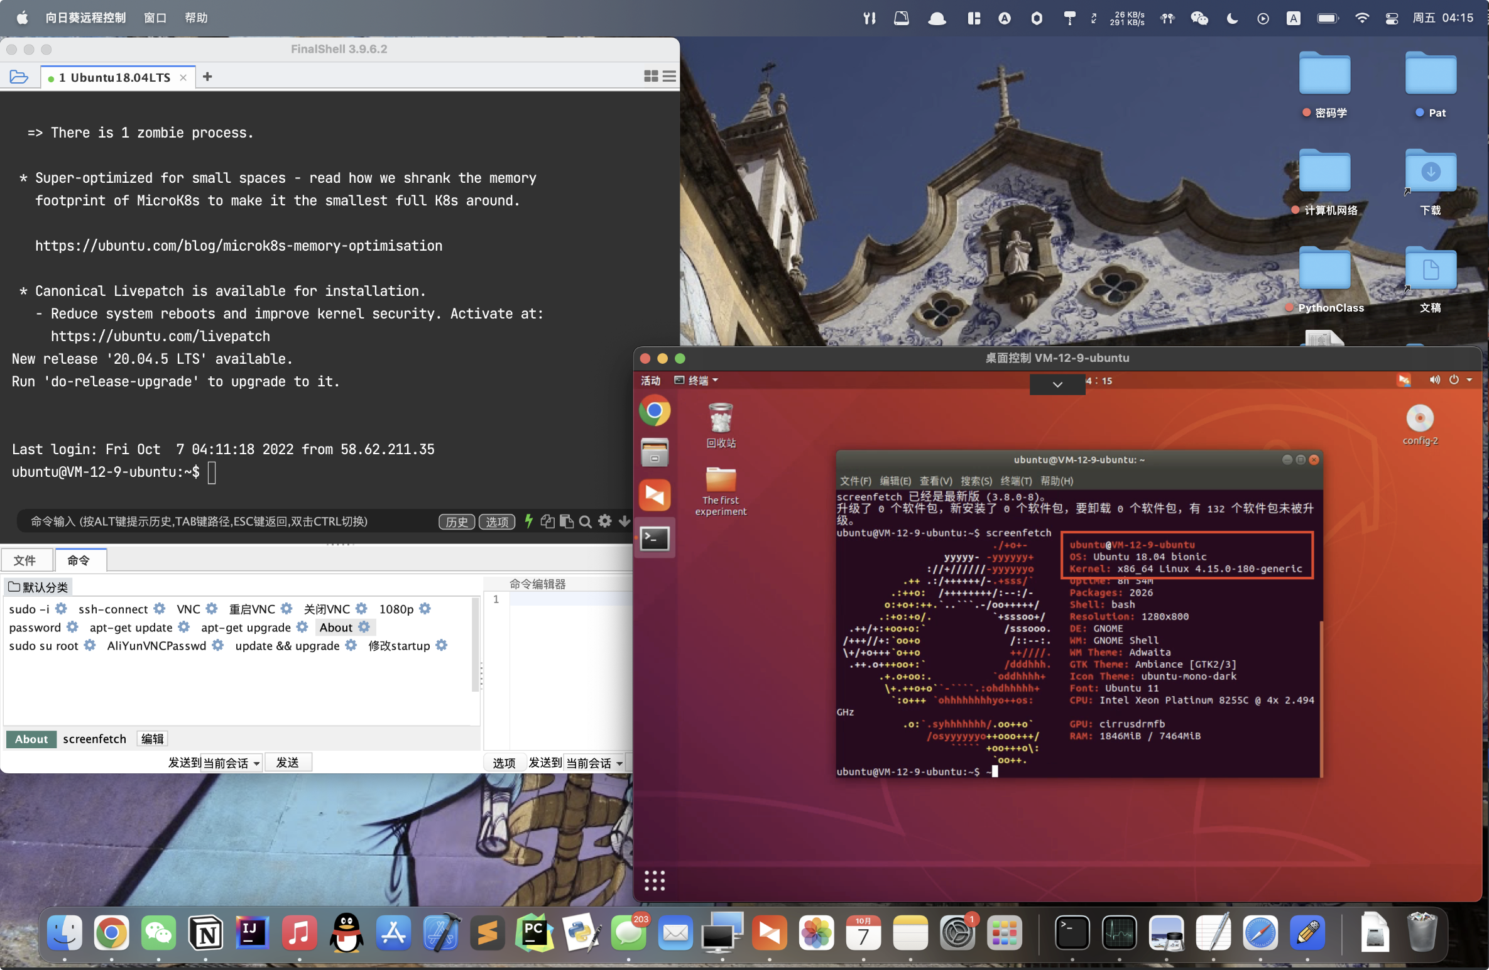Expand the remote control toolbar chevron
The image size is (1489, 970).
(1057, 384)
